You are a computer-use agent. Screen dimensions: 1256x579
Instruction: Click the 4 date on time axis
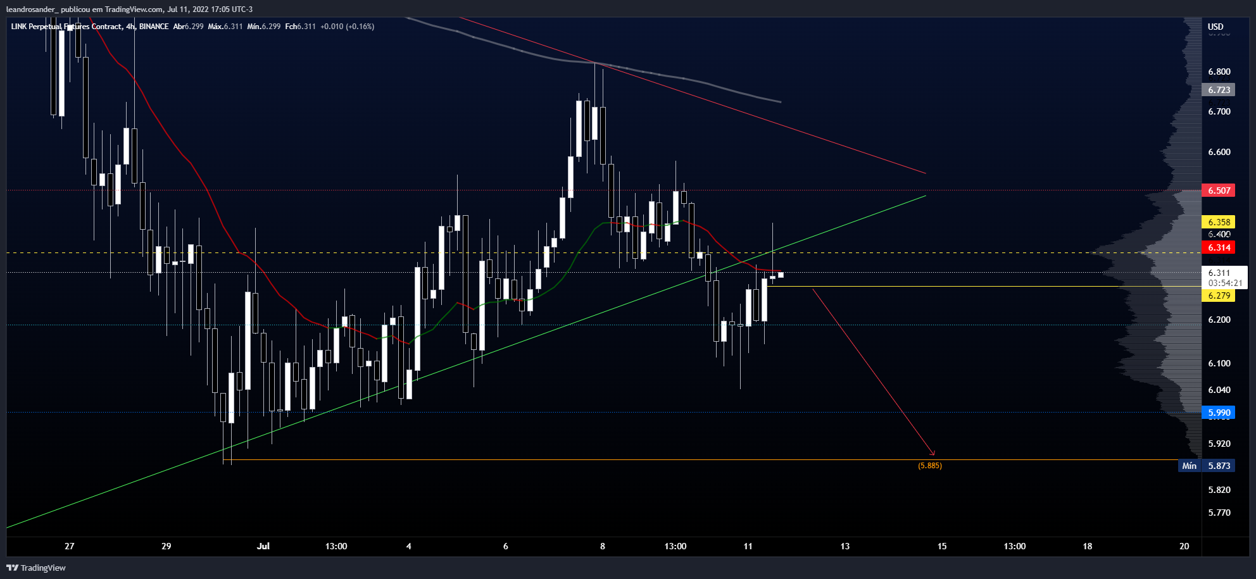coord(409,546)
